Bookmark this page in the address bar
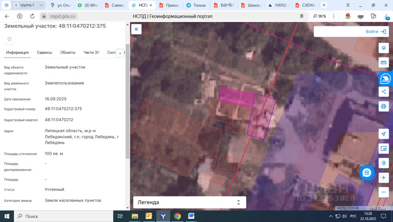393x222 pixels. pos(302,16)
